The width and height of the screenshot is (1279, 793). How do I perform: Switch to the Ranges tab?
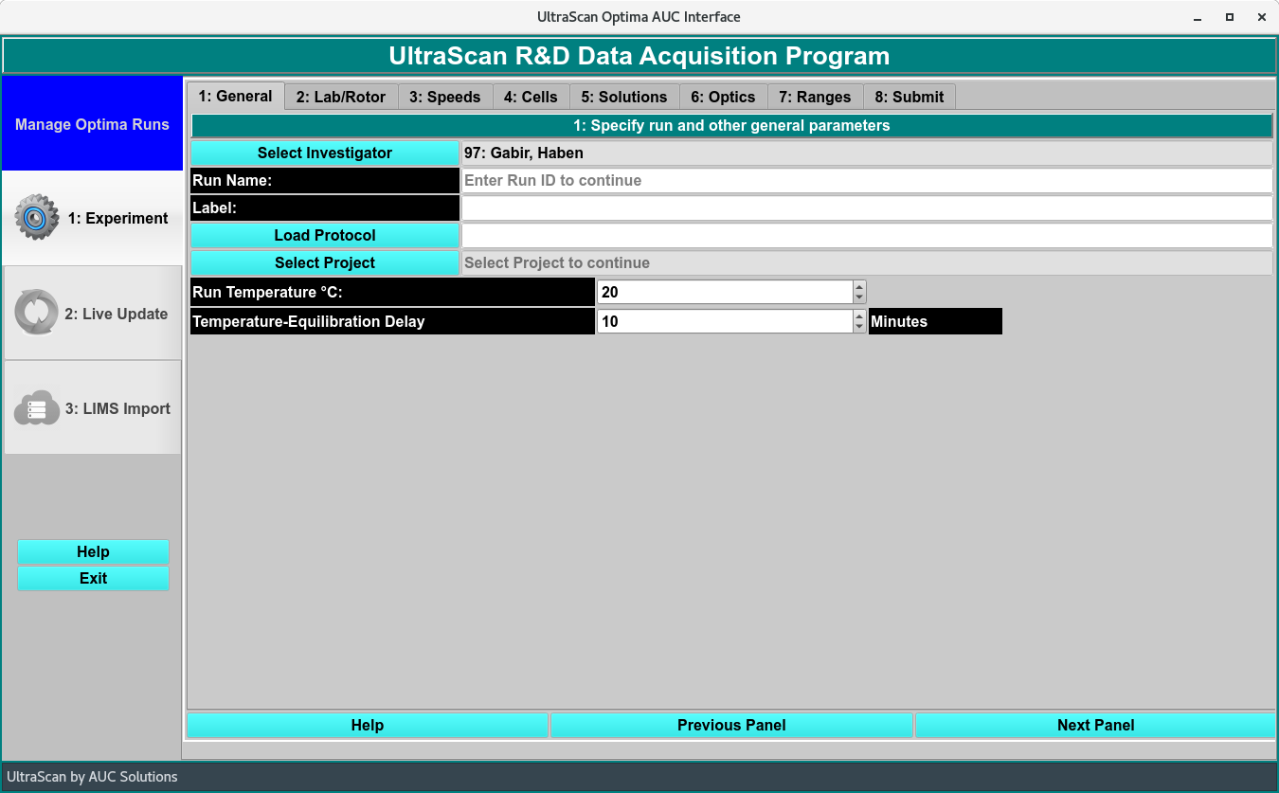pyautogui.click(x=815, y=97)
